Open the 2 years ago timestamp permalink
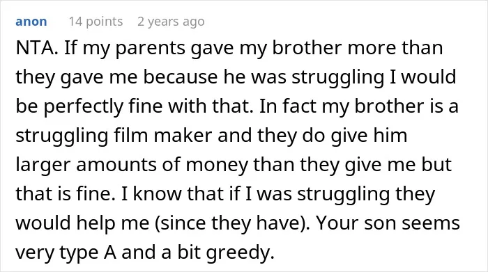 coord(171,22)
